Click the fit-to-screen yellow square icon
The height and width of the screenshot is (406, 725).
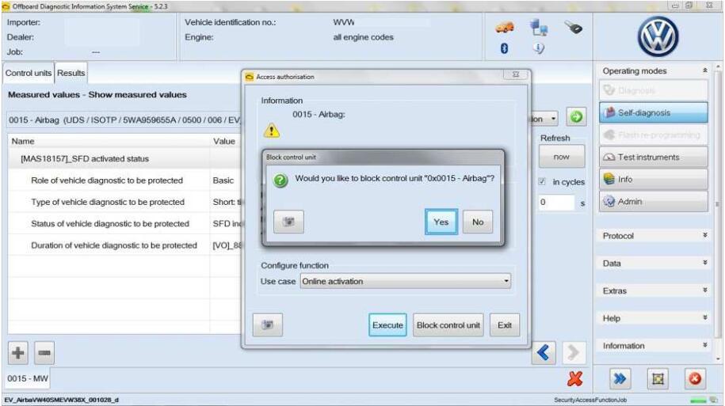coord(658,379)
